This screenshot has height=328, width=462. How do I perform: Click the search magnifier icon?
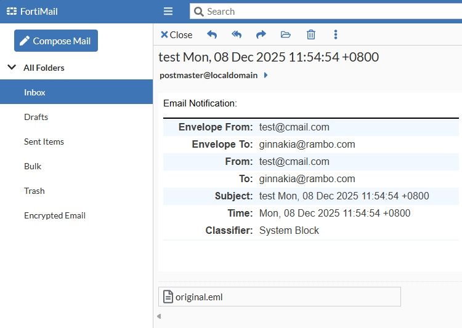coord(198,11)
